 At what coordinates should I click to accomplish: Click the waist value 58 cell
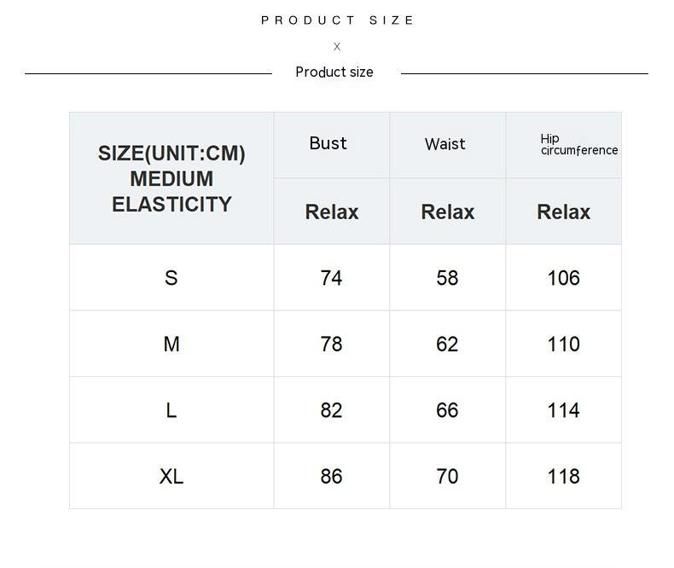pos(447,278)
